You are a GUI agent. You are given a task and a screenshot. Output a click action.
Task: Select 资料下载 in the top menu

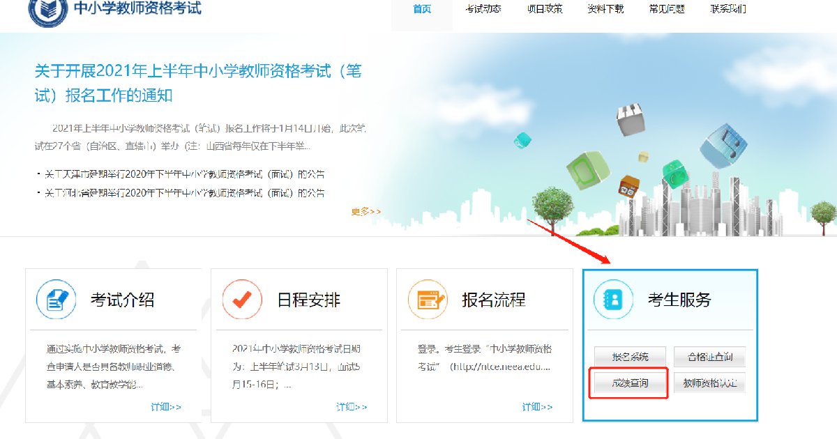tap(605, 9)
